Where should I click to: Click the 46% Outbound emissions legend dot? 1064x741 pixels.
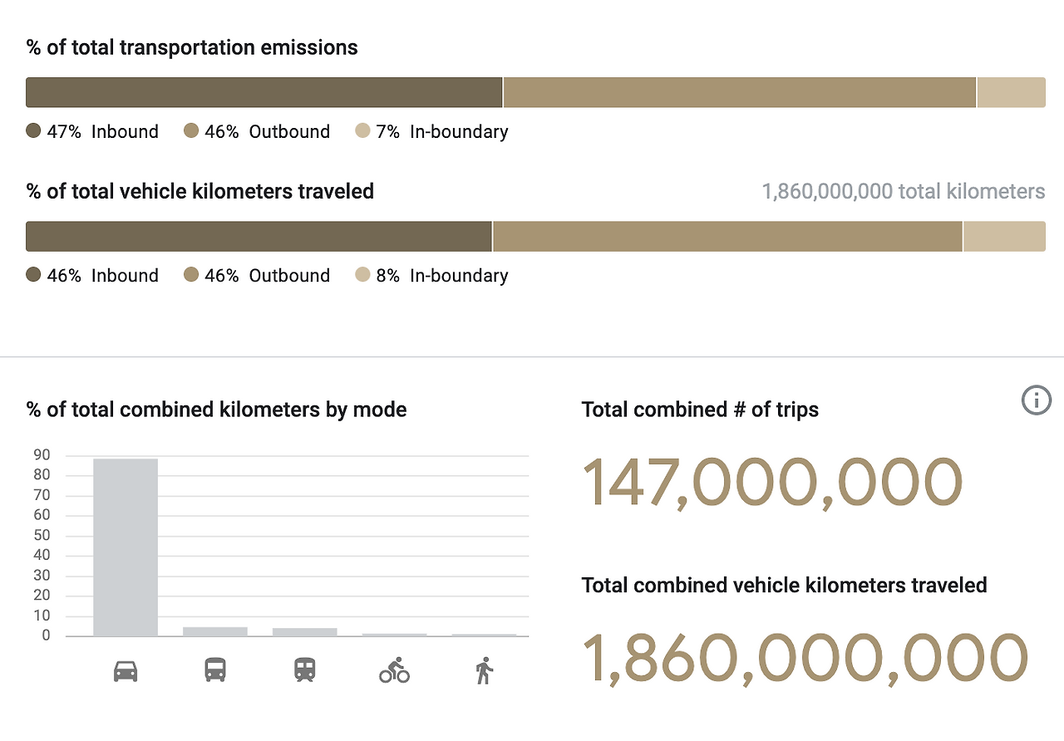[x=192, y=131]
